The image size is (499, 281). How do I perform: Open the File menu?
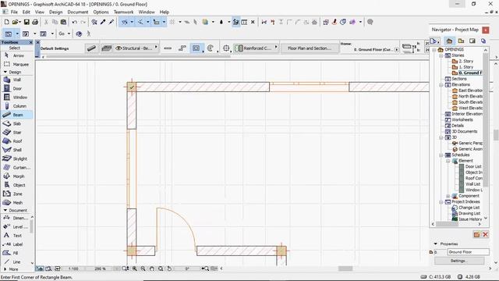coord(14,12)
